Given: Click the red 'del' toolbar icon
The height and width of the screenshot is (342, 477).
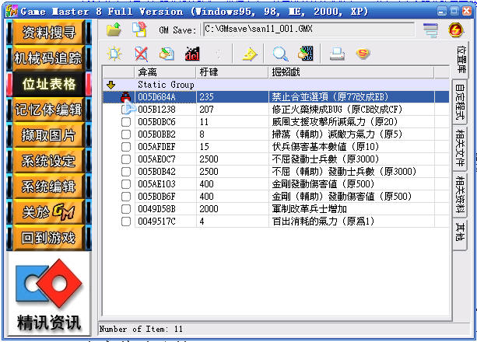Looking at the screenshot, I should (192, 54).
